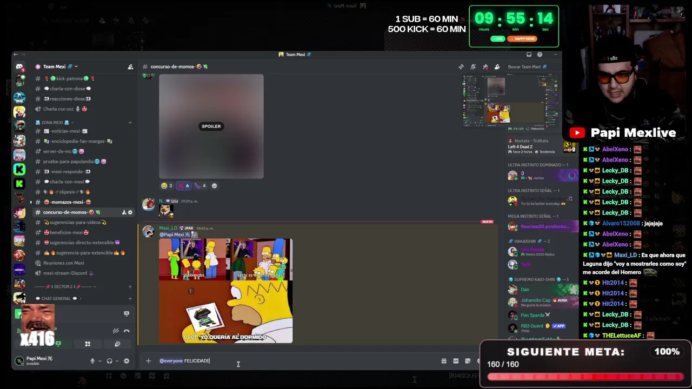Open the GIF picker icon
This screenshot has height=389, width=692.
coord(456,361)
